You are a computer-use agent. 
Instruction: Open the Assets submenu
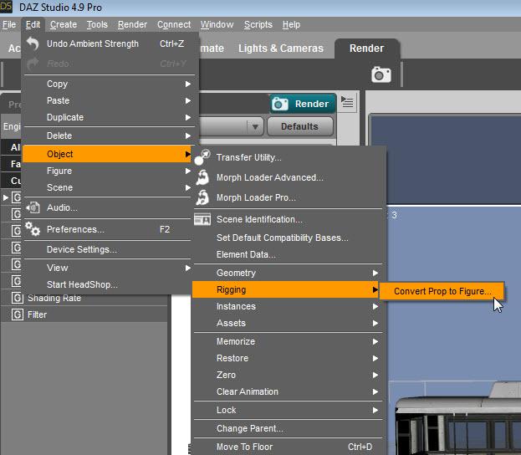(x=288, y=323)
